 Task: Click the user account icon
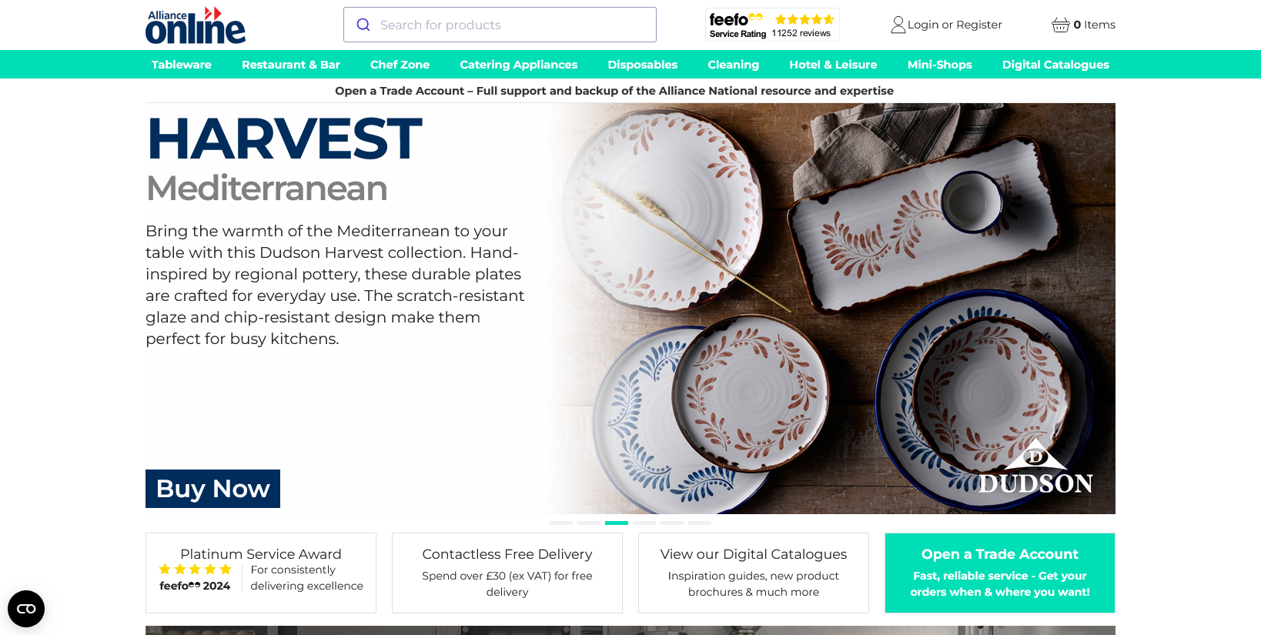pyautogui.click(x=898, y=25)
